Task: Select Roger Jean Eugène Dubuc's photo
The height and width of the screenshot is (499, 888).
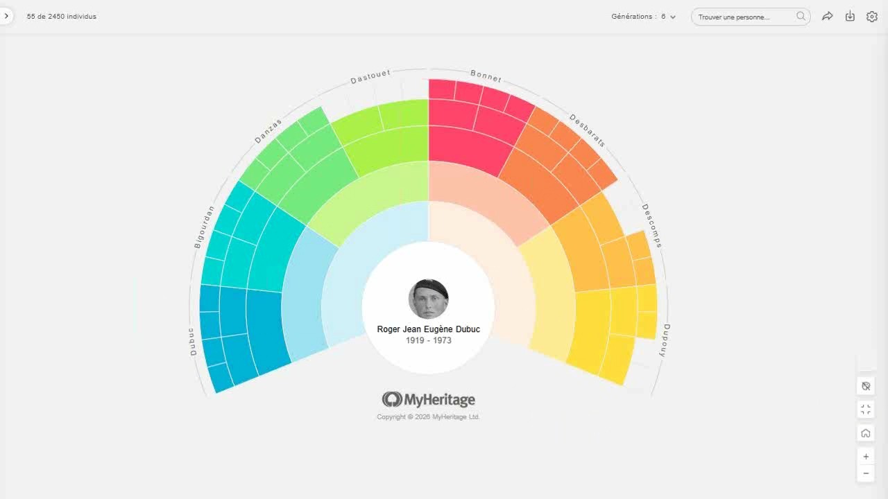Action: click(428, 298)
